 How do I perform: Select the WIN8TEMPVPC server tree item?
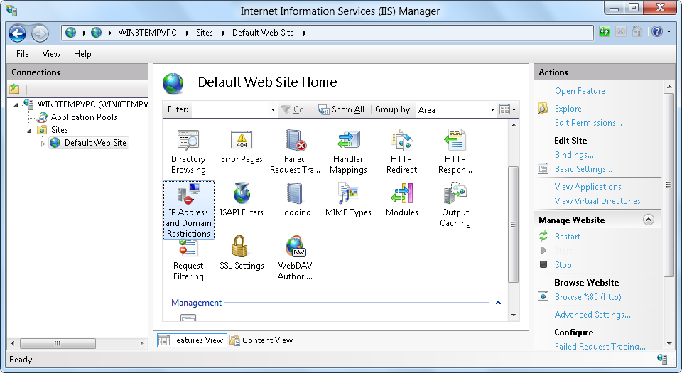pyautogui.click(x=92, y=104)
